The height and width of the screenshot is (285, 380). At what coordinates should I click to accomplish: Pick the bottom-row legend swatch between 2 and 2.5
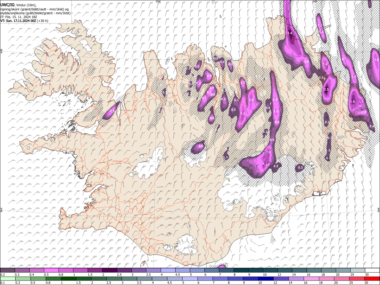pyautogui.click(x=99, y=278)
